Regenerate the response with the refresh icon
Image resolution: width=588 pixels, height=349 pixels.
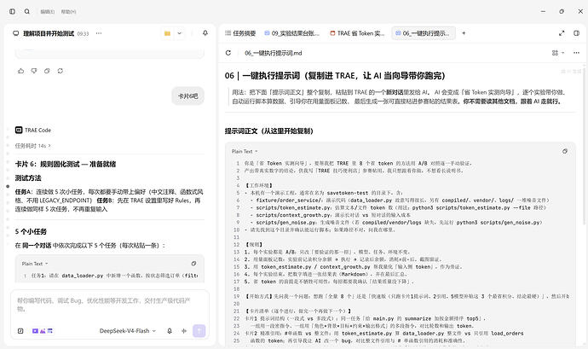tap(61, 71)
